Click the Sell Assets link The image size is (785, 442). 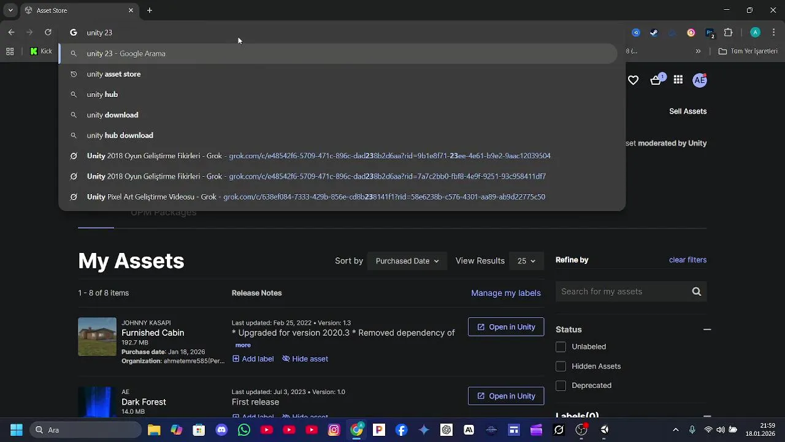coord(687,111)
